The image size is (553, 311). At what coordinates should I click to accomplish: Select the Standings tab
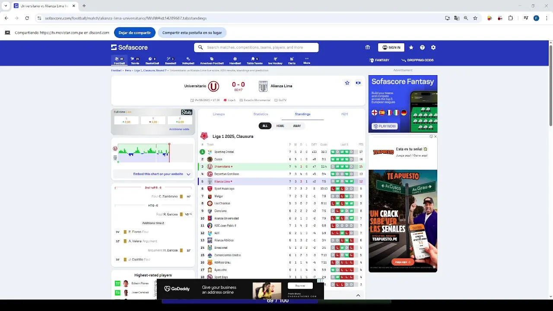[x=302, y=114]
